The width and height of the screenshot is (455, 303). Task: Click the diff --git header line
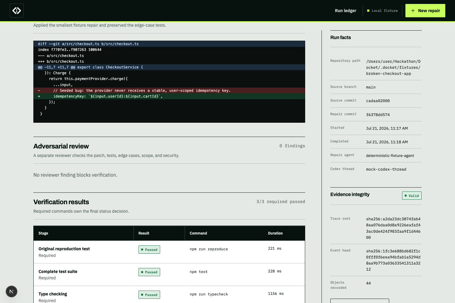pyautogui.click(x=169, y=44)
